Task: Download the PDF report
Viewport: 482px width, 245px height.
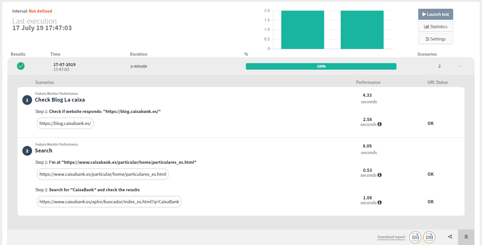Action: pyautogui.click(x=415, y=237)
